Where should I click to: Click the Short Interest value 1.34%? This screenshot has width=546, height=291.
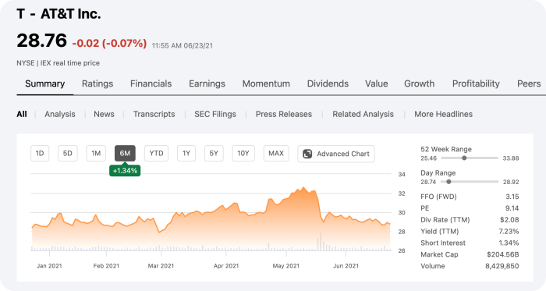pos(509,243)
